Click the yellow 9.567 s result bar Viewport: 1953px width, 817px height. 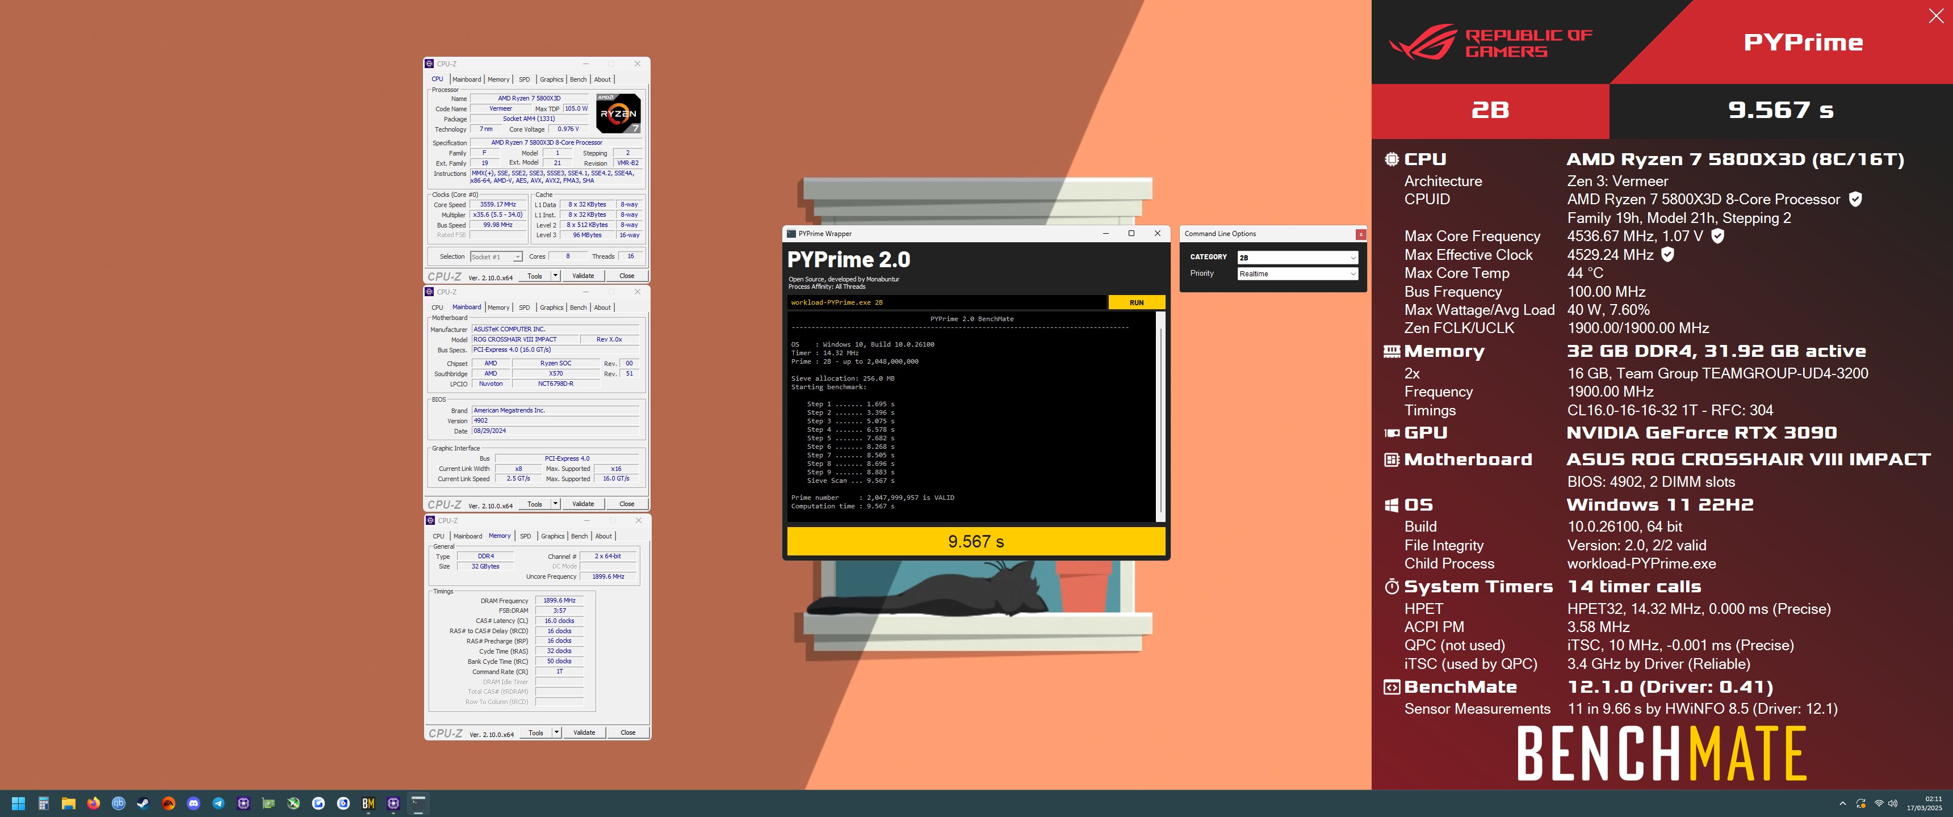(976, 541)
